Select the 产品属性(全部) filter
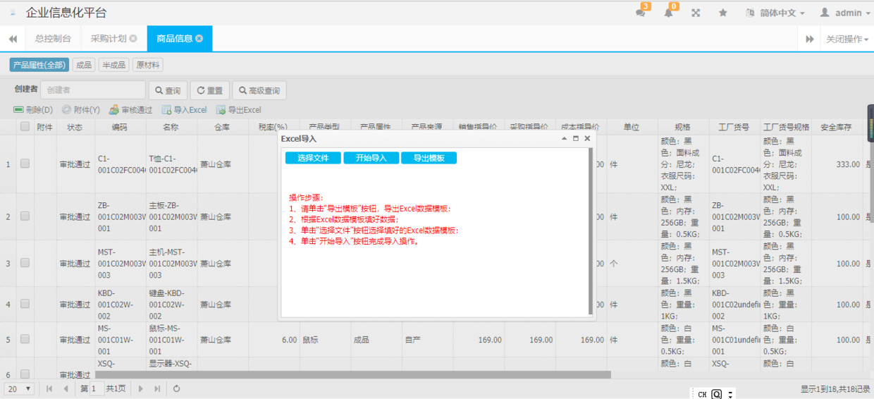The height and width of the screenshot is (399, 874). [39, 65]
